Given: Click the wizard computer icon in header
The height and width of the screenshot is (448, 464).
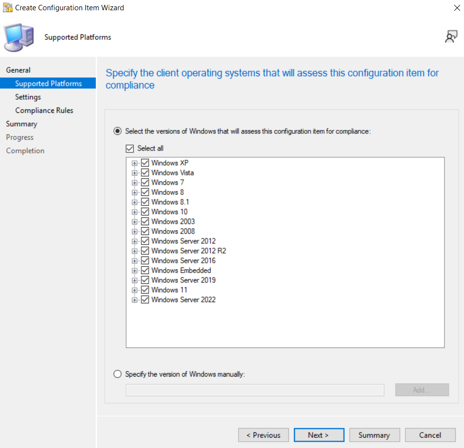Looking at the screenshot, I should (x=19, y=37).
